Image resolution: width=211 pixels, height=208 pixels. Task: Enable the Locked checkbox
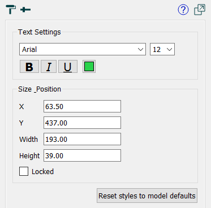click(x=24, y=171)
